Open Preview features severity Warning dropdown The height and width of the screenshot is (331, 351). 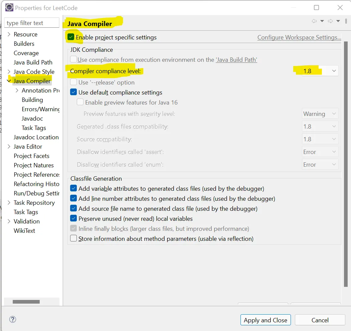320,114
